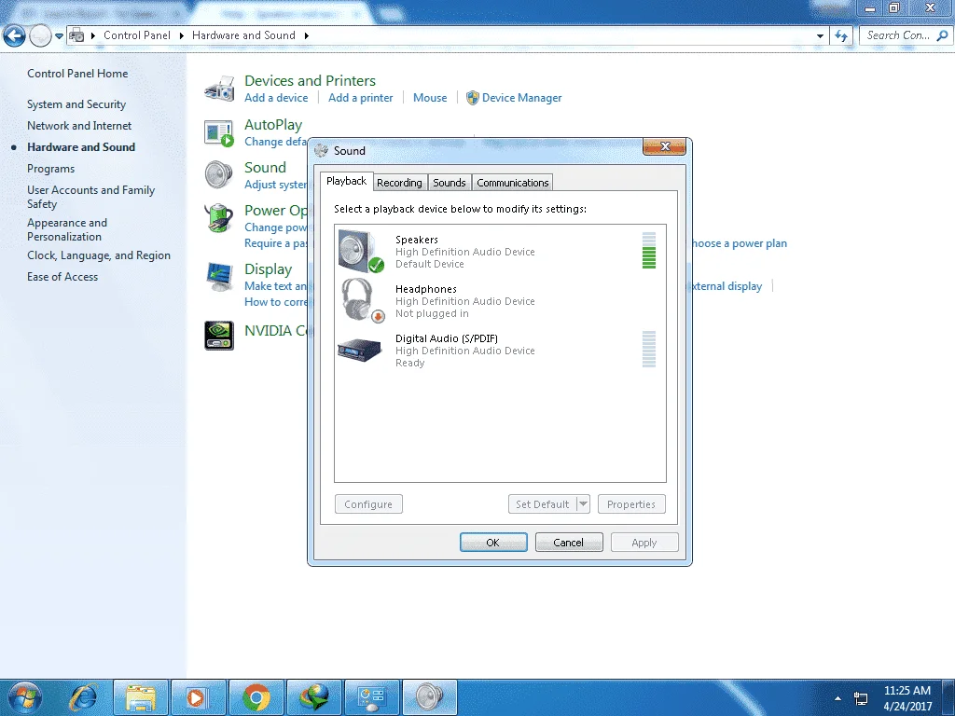Open the Internet Download Manager taskbar icon
Image resolution: width=955 pixels, height=716 pixels.
tap(314, 697)
